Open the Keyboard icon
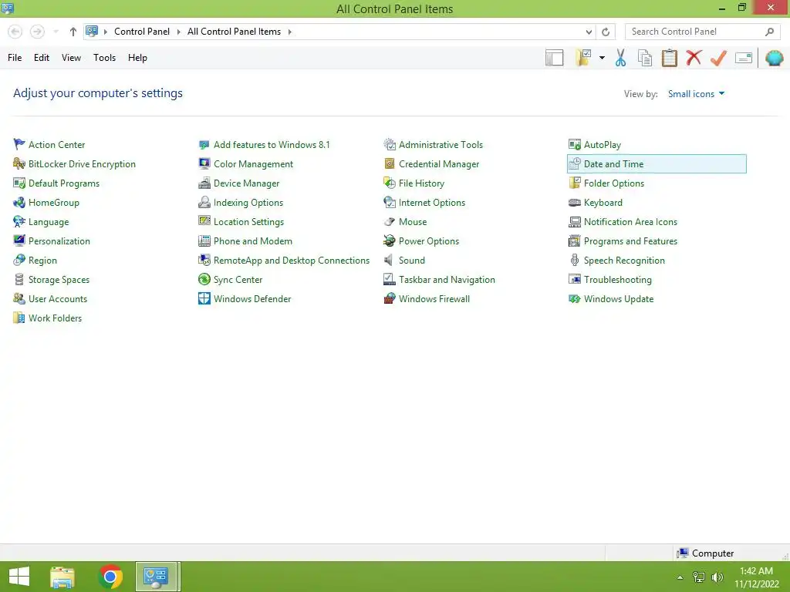 pyautogui.click(x=574, y=203)
